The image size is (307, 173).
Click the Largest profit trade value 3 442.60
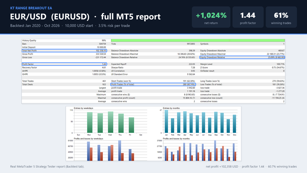pyautogui.click(x=191, y=88)
